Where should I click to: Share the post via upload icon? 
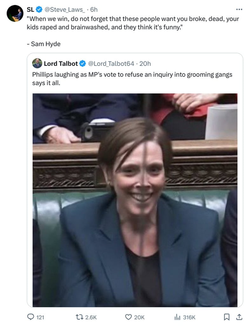[239, 317]
